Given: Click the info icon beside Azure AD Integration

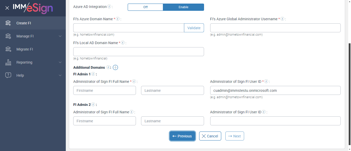Looking at the screenshot, I should [109, 7].
